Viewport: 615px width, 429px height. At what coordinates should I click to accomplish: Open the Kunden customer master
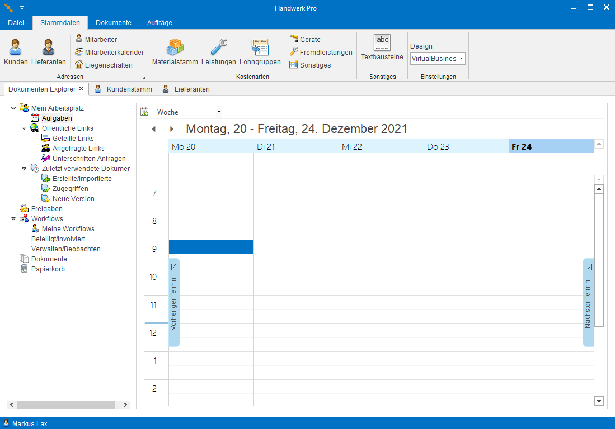[x=16, y=52]
